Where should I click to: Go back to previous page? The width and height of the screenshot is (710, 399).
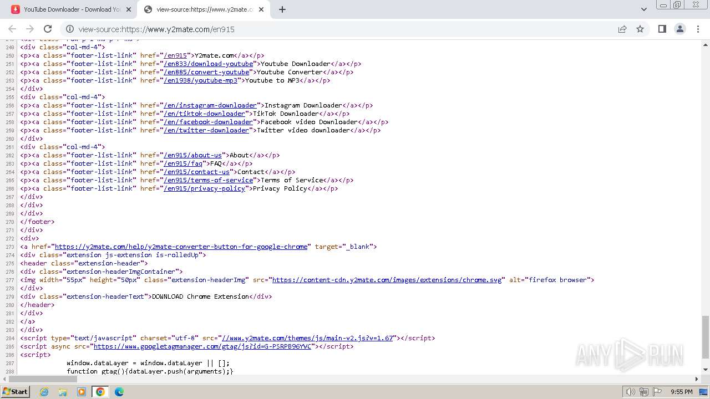(12, 29)
